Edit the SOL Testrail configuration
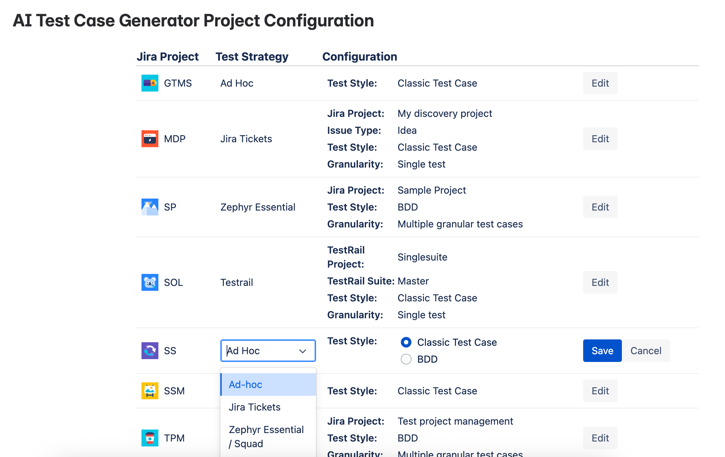Viewport: 725px width, 457px height. pyautogui.click(x=600, y=282)
